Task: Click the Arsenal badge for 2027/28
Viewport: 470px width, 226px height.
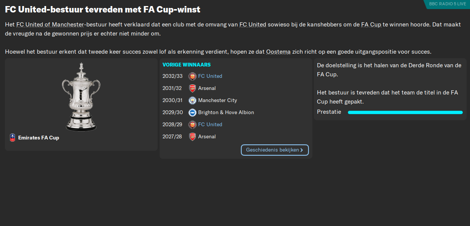Action: (192, 136)
